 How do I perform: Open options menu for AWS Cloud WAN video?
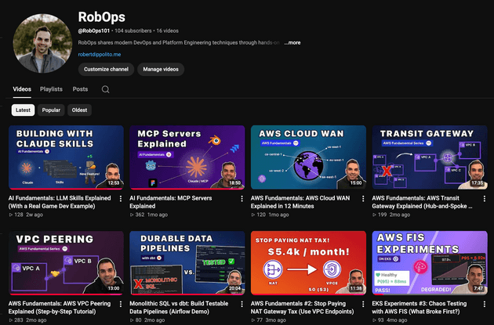pos(363,198)
